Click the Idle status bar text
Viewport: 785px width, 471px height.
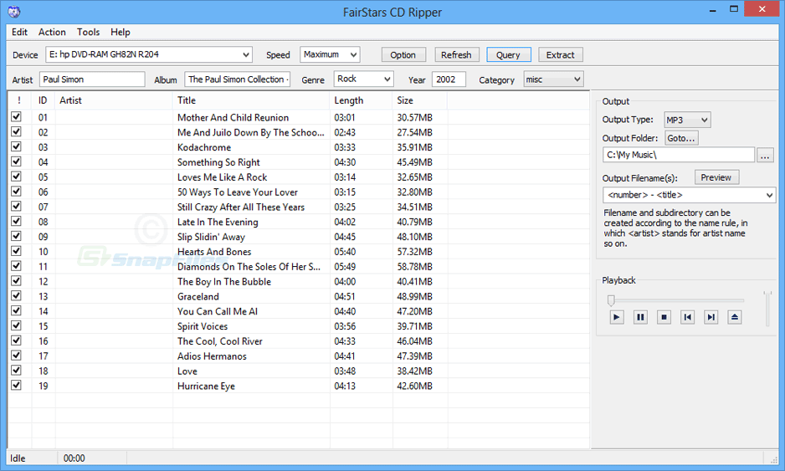click(x=18, y=458)
